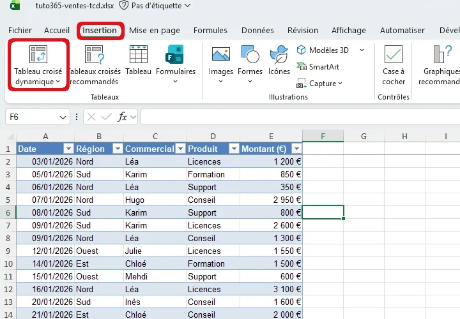Screen dimensions: 460x319
Task: Click the formula bar three-dot handle
Action: coord(77,117)
